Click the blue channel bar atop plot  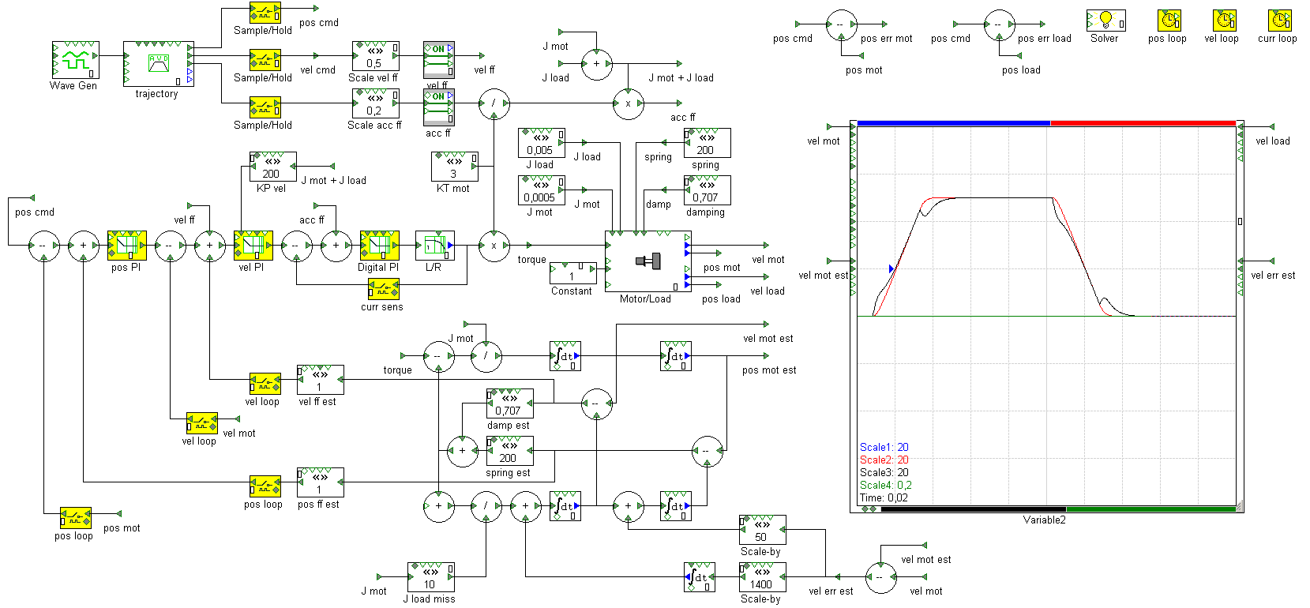pyautogui.click(x=953, y=123)
